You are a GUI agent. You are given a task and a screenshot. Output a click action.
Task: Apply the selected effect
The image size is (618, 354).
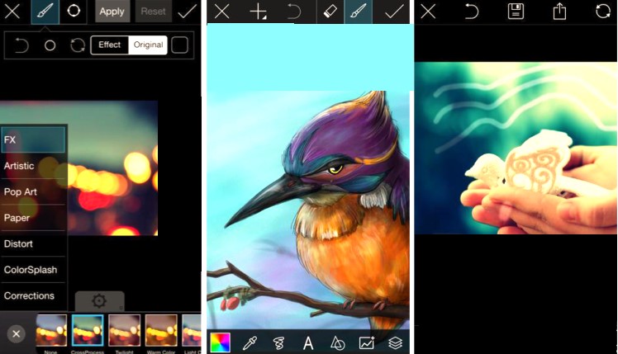coord(112,12)
